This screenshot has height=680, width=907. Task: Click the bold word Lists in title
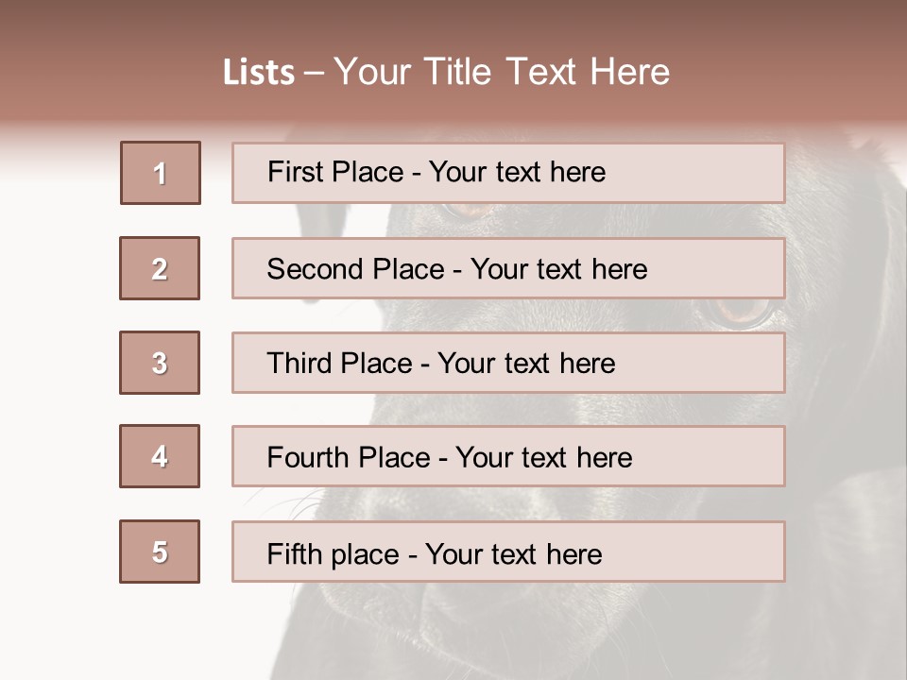pos(259,73)
